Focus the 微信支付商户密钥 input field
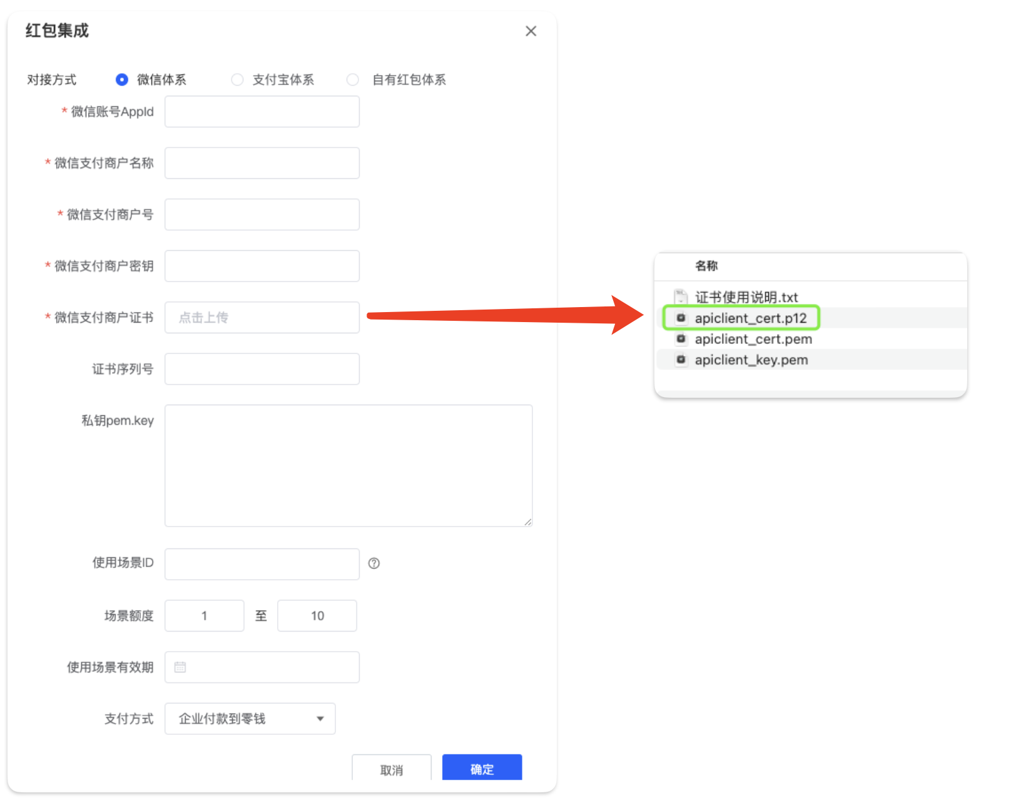 [x=262, y=266]
